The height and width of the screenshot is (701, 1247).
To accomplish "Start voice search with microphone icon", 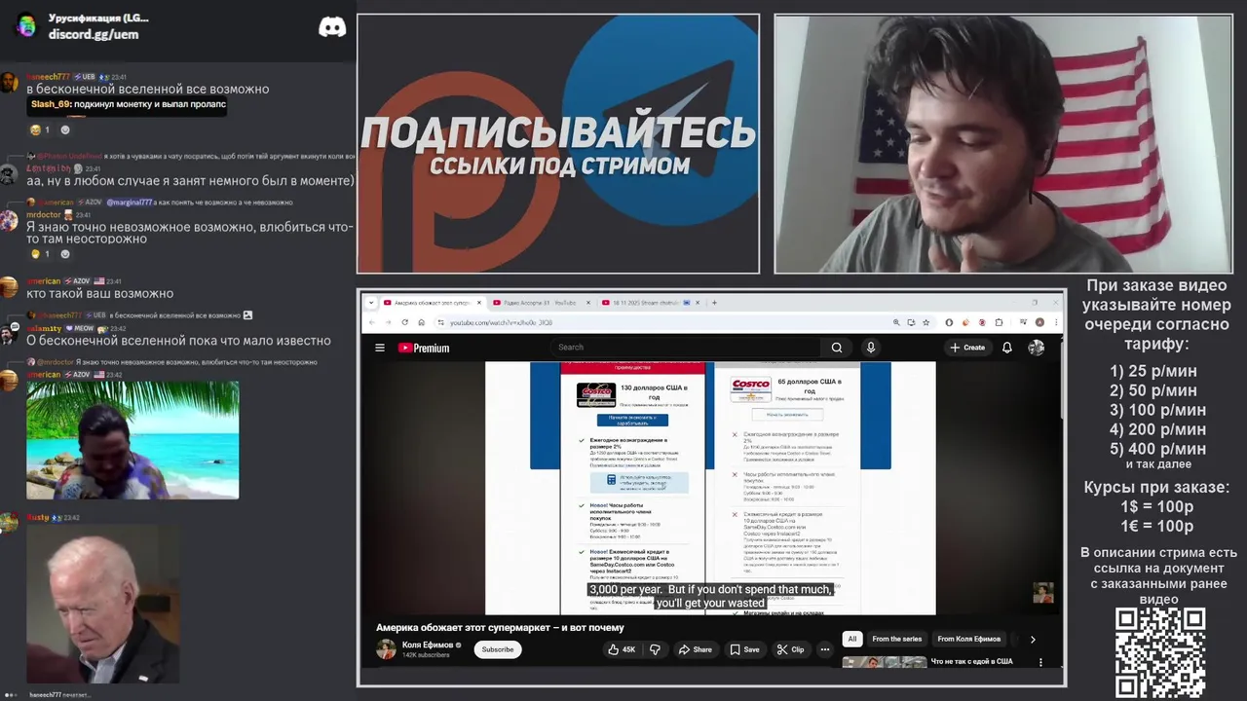I will [871, 348].
